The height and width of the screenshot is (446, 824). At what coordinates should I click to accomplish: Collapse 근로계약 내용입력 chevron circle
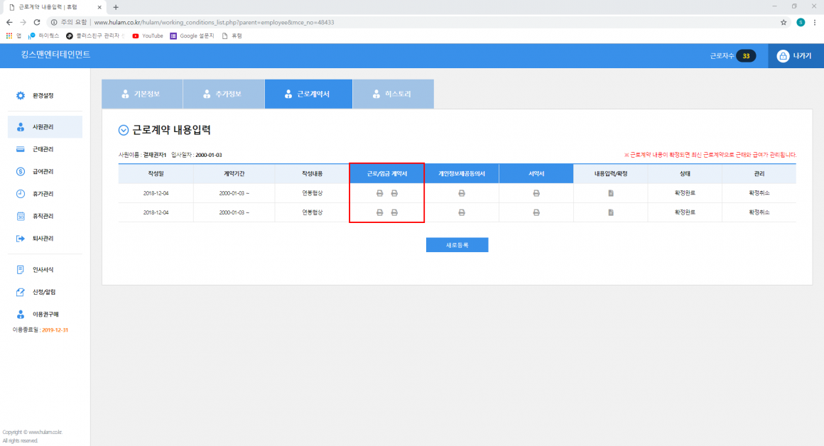[x=124, y=131]
